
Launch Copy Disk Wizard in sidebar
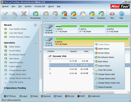tap(16, 33)
